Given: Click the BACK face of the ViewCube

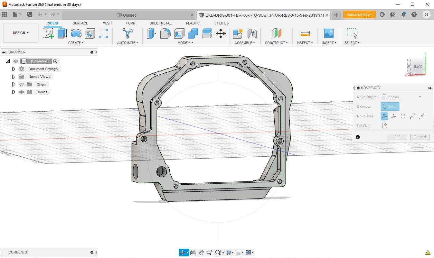Looking at the screenshot, I should 418,67.
